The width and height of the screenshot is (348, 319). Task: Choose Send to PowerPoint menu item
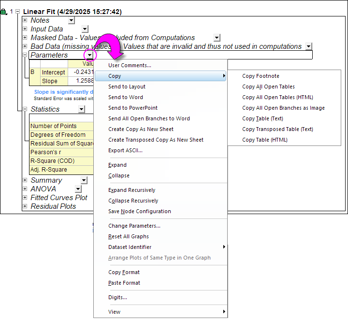coord(133,108)
